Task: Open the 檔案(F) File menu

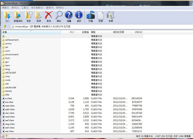Action: click(5, 8)
